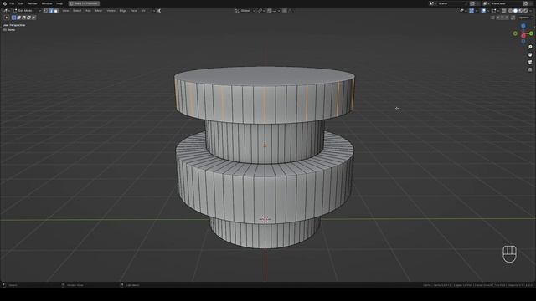Open the viewport View menu

click(65, 11)
